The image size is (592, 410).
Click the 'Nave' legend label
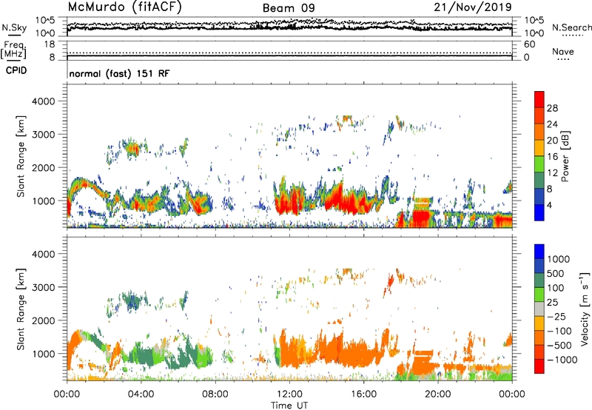tap(563, 51)
